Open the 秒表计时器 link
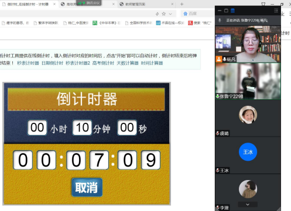This screenshot has width=291, height=211. (x=28, y=63)
